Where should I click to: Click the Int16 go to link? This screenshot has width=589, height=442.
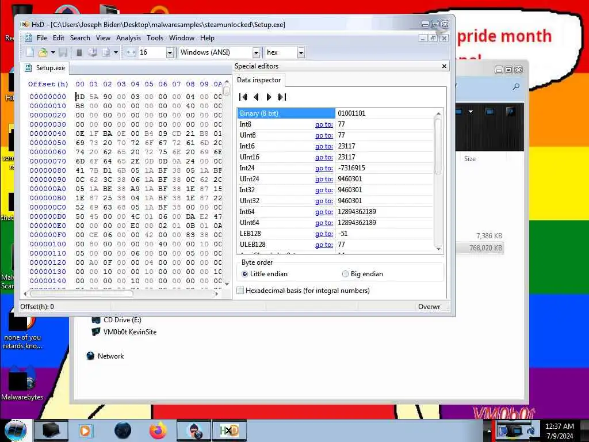point(324,146)
